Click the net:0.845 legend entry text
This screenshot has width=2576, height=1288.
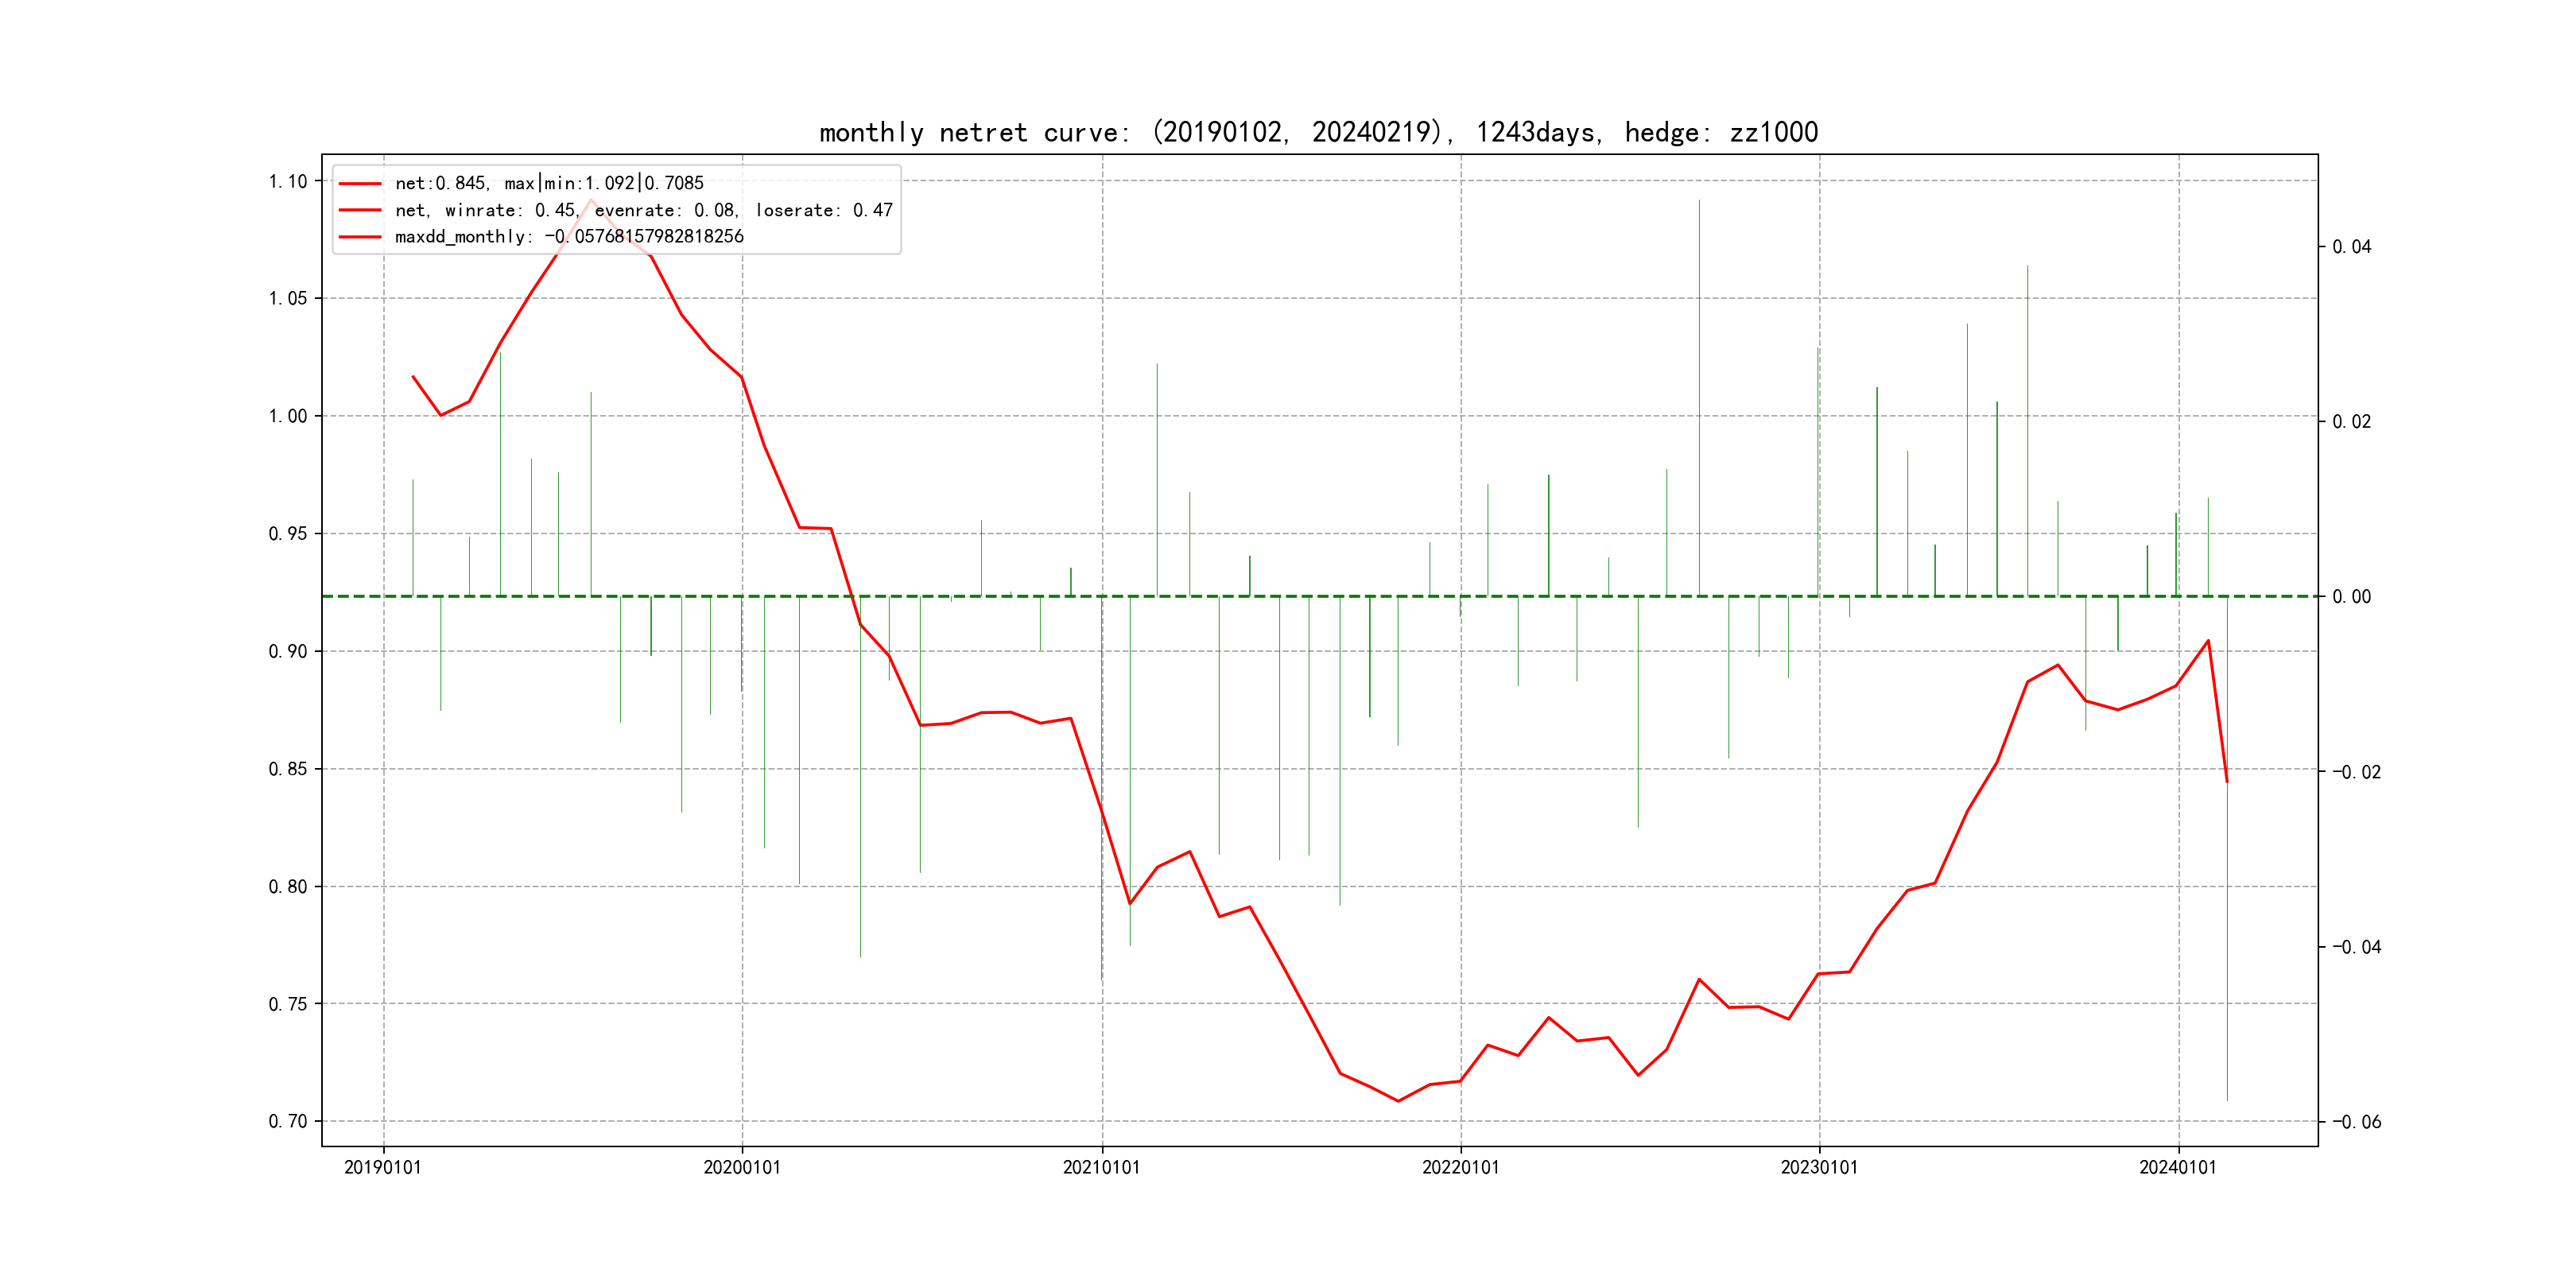click(x=549, y=184)
